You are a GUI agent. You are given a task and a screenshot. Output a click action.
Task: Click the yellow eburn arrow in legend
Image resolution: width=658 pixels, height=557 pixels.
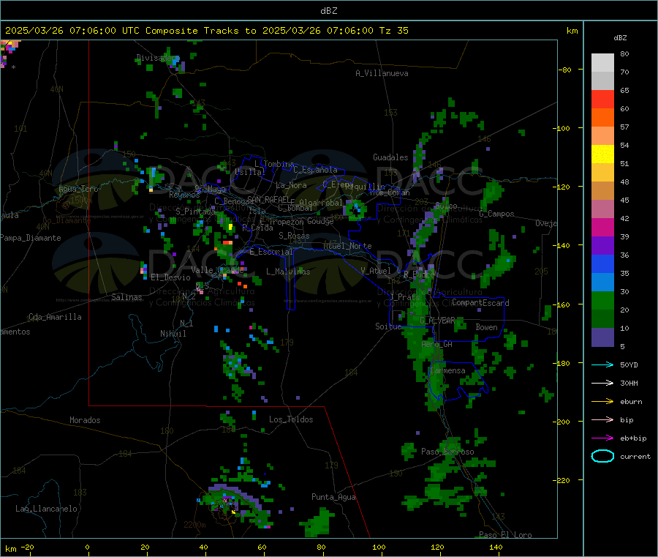[x=602, y=402]
